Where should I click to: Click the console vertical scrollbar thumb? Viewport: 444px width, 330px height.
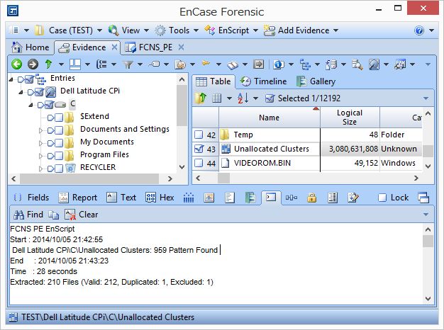coord(428,241)
